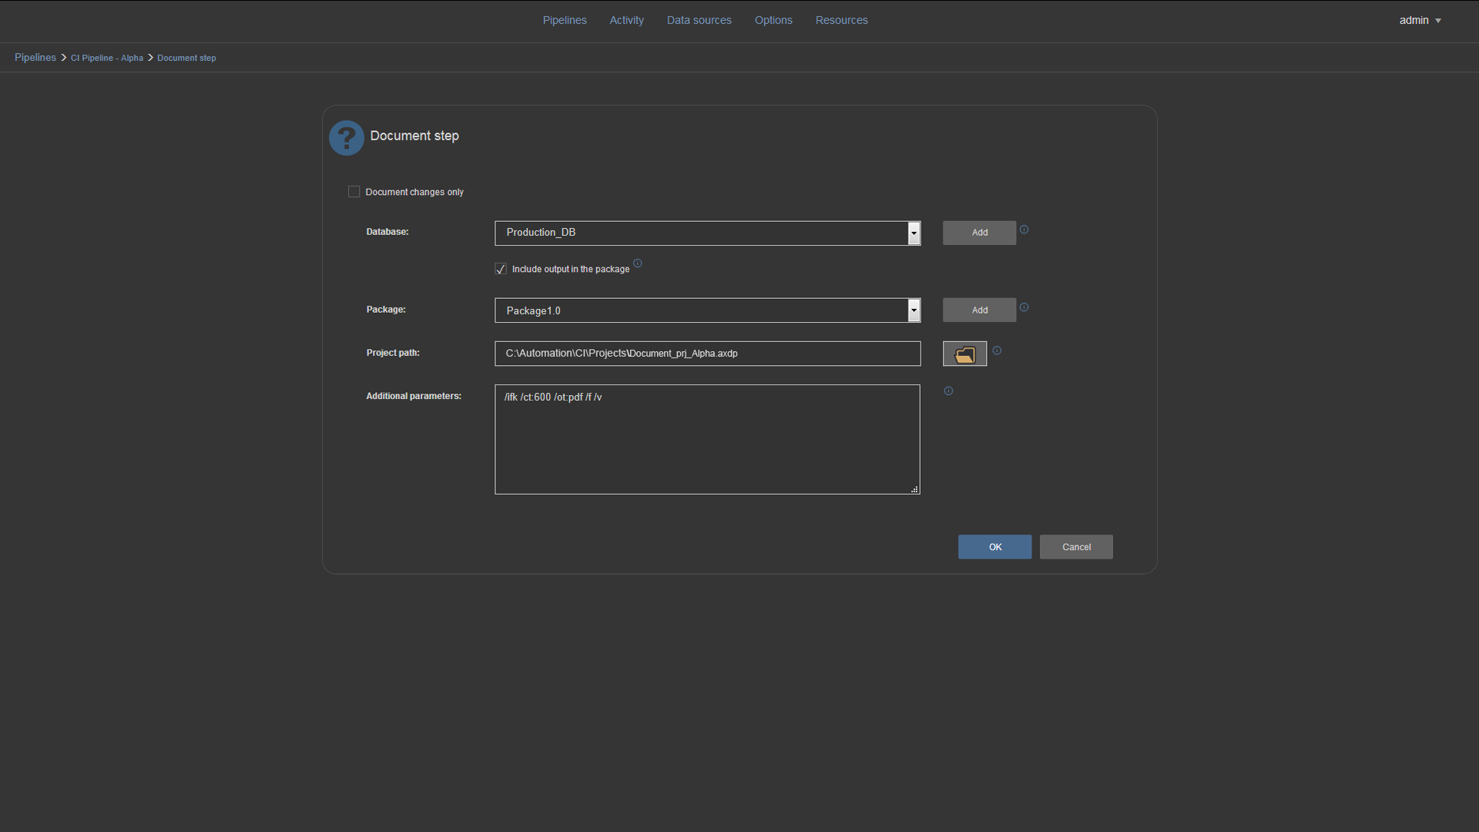Click into Additional parameters text area
The image size is (1479, 832).
tap(707, 439)
